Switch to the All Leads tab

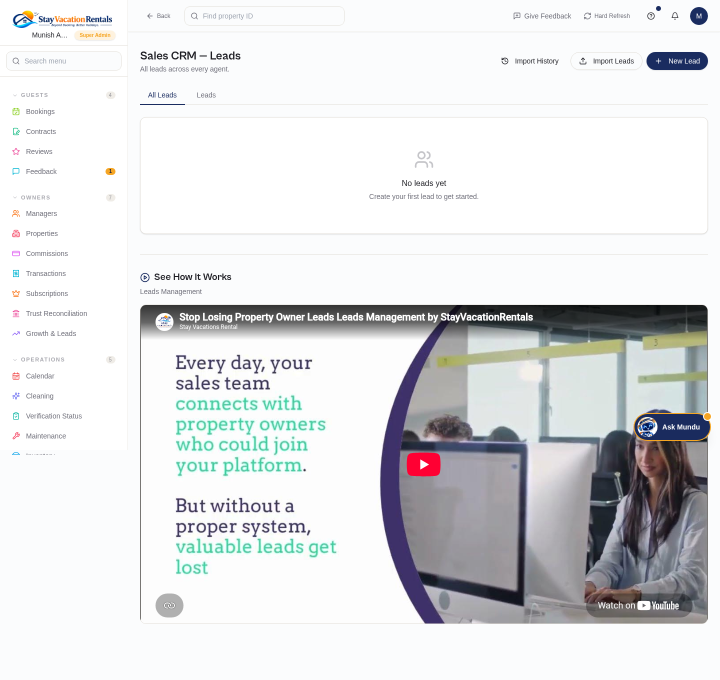(x=162, y=95)
